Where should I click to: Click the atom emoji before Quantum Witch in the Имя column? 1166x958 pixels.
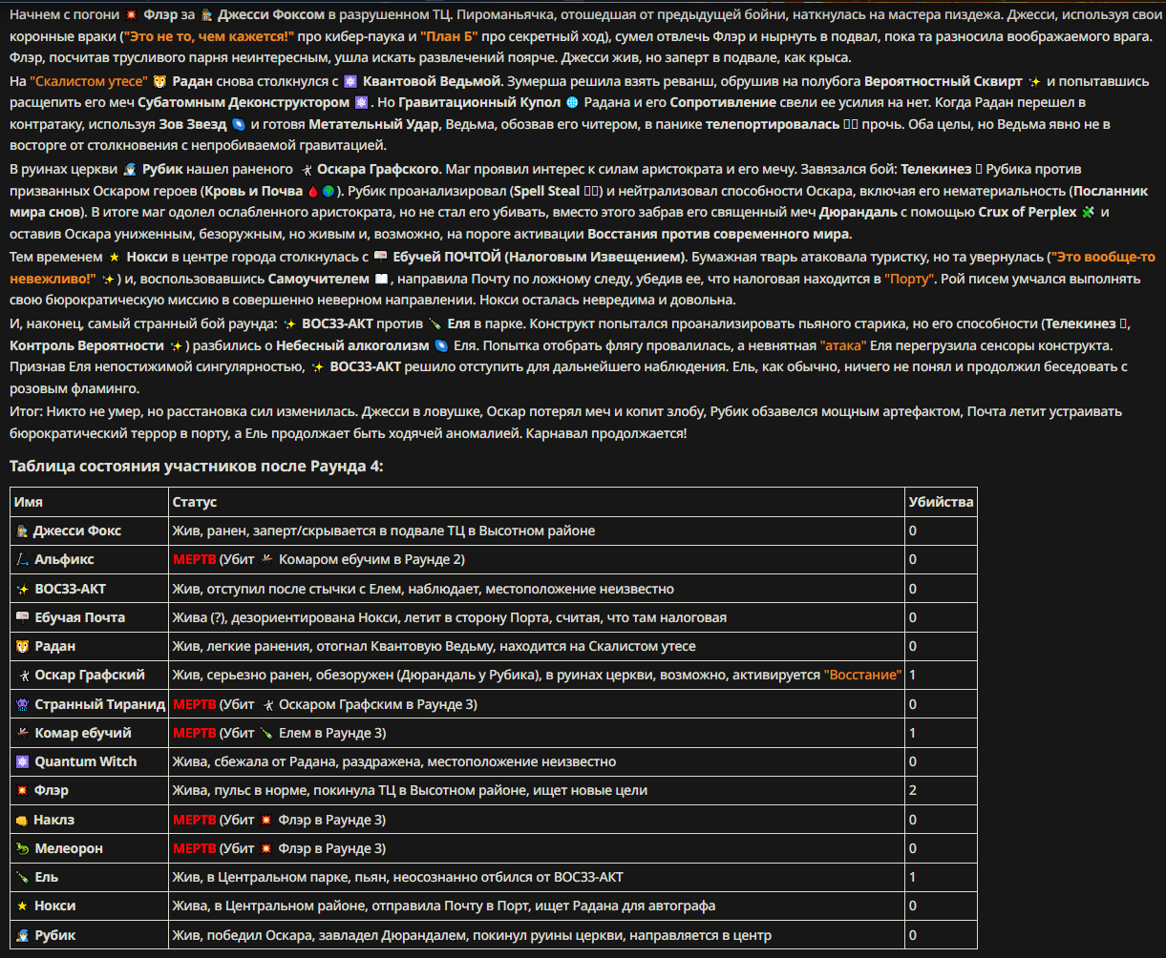click(21, 761)
